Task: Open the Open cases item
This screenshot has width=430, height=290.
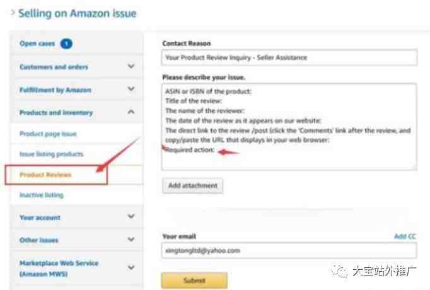Action: 37,43
